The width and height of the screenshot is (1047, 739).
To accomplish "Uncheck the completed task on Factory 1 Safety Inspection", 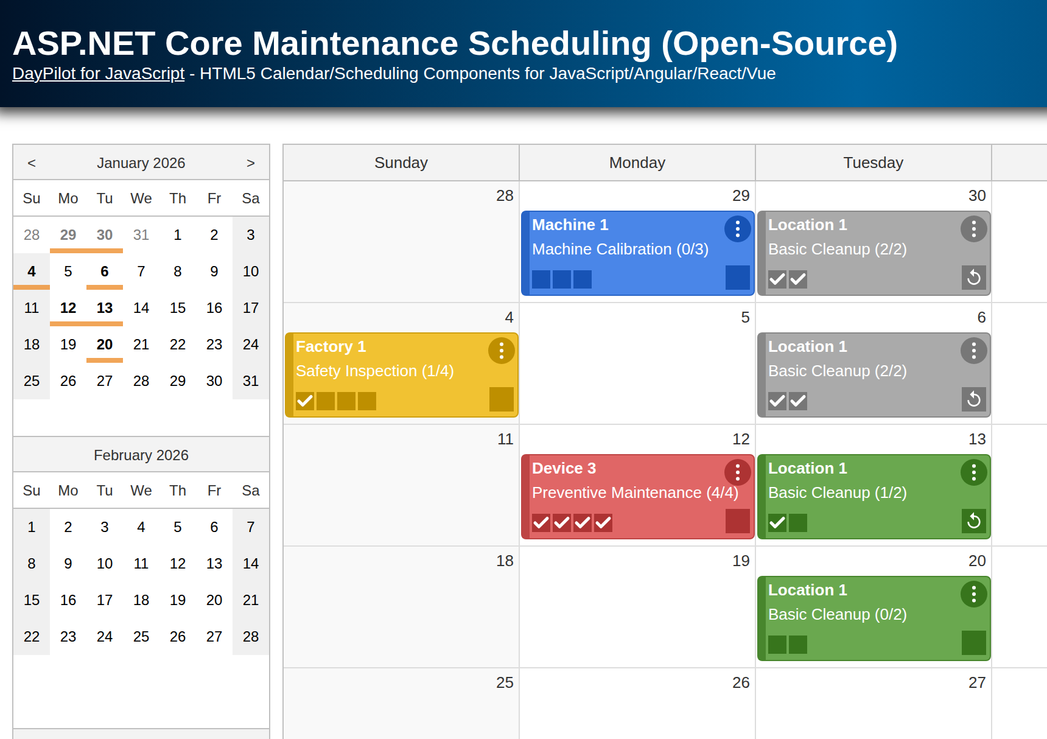I will [x=305, y=401].
